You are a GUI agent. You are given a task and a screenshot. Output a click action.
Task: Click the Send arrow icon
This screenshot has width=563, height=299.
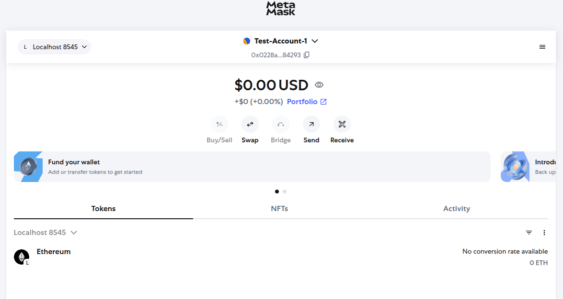(311, 124)
